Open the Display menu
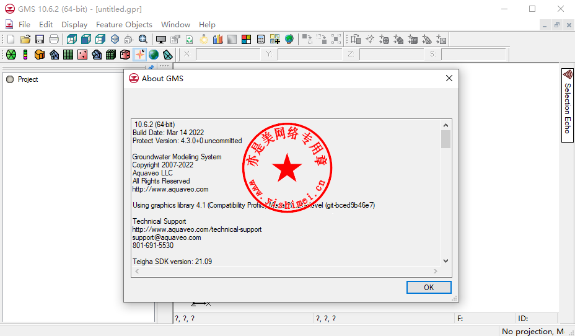The height and width of the screenshot is (336, 575). click(74, 25)
